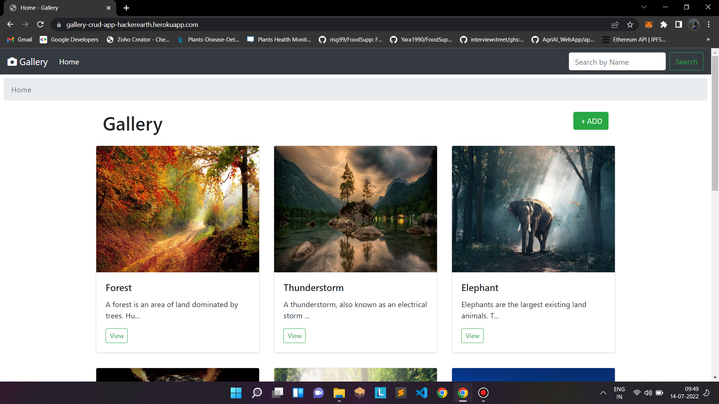Click the share icon in the address bar
The image size is (719, 404).
(615, 24)
